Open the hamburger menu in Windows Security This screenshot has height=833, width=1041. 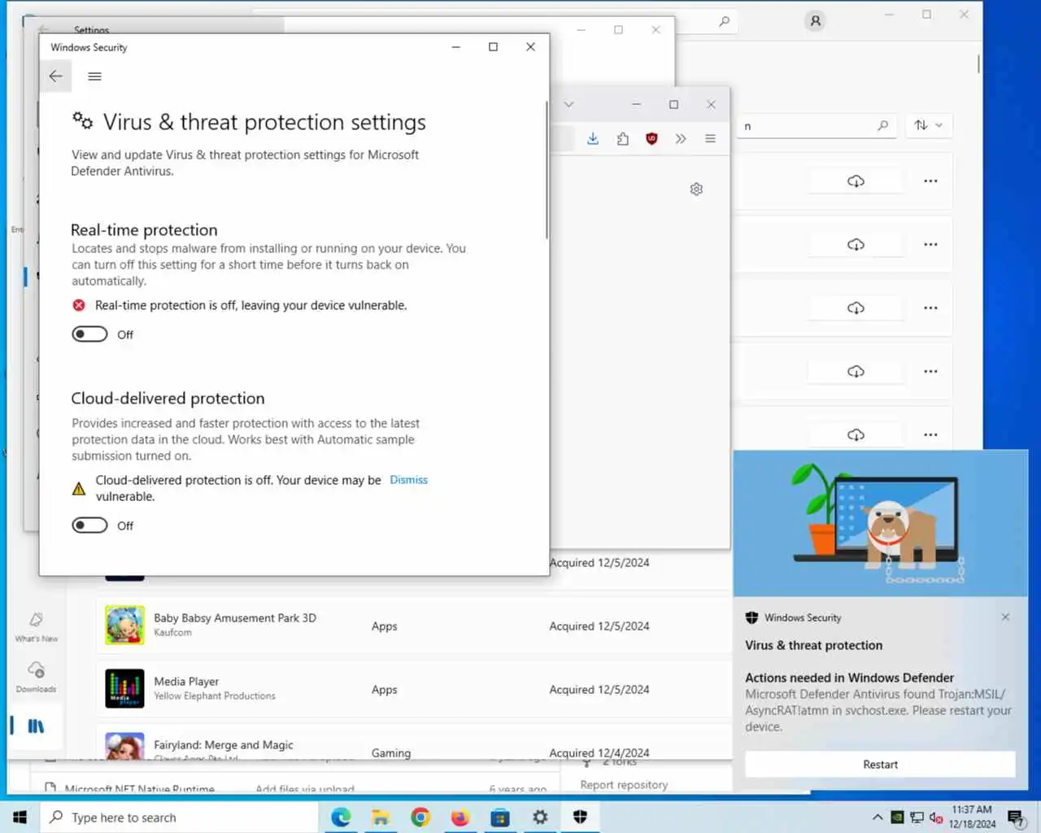tap(94, 76)
